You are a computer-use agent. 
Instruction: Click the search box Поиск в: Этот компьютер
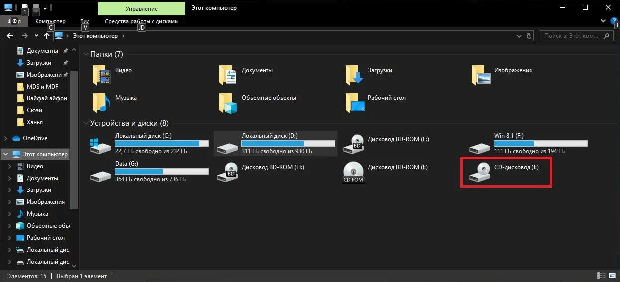(x=572, y=36)
